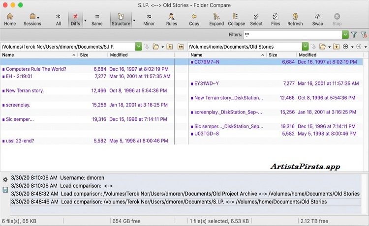369x226 pixels.
Task: Swap the left and right sides
Action: point(317,19)
